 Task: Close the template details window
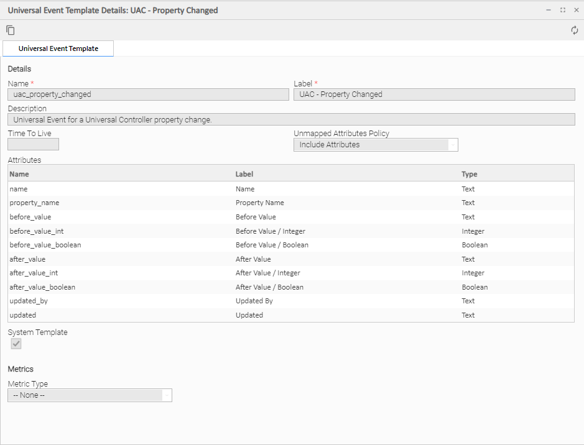point(575,10)
